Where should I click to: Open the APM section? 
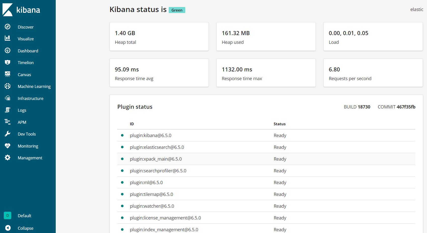tap(22, 122)
